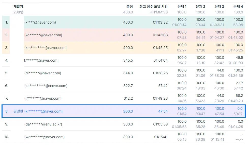Screen dimensions: 249x145
Task: Click the HH:MM:SS format label
Action: pyautogui.click(x=158, y=12)
